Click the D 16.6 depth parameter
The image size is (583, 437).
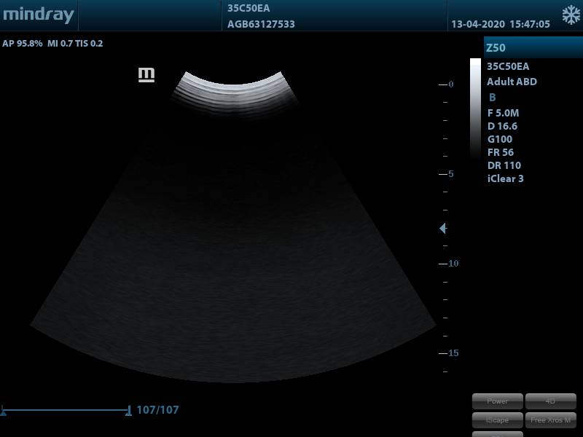click(502, 126)
